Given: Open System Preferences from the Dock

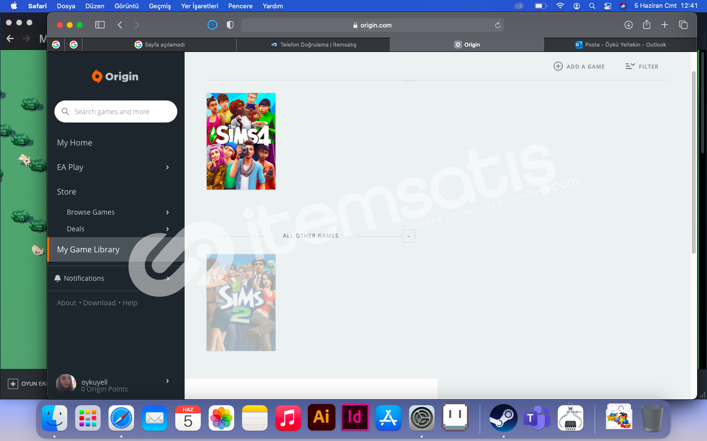Looking at the screenshot, I should pos(422,418).
